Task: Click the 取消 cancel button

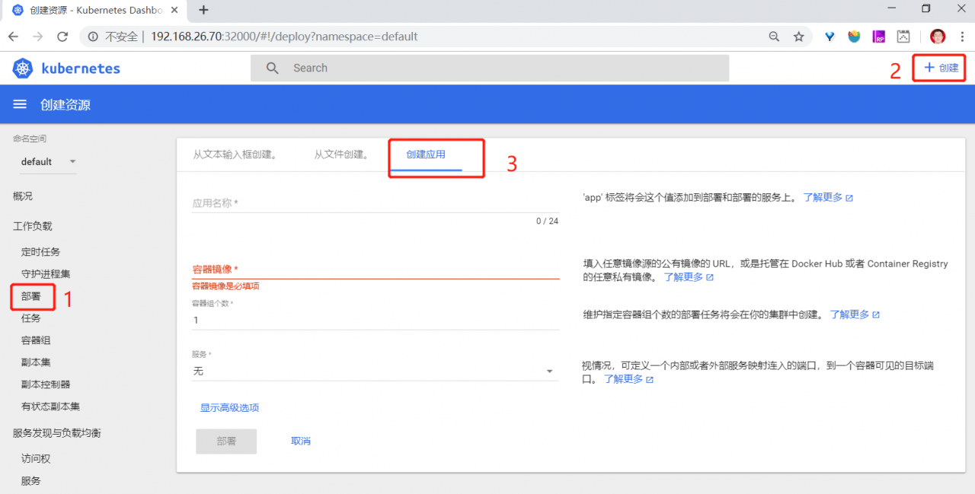Action: (x=301, y=441)
